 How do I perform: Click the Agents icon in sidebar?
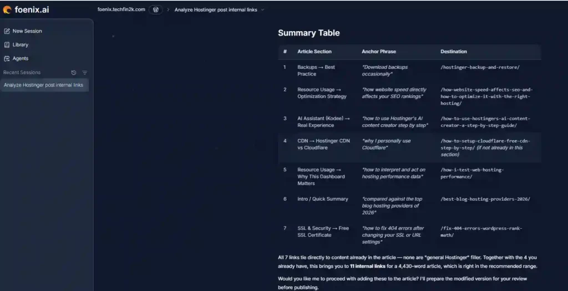click(x=7, y=59)
